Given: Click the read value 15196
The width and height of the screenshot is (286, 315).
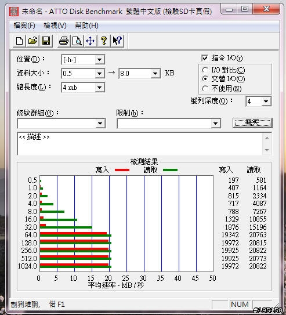Looking at the screenshot, I should (258, 227).
